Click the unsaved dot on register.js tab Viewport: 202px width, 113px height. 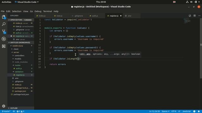(121, 16)
